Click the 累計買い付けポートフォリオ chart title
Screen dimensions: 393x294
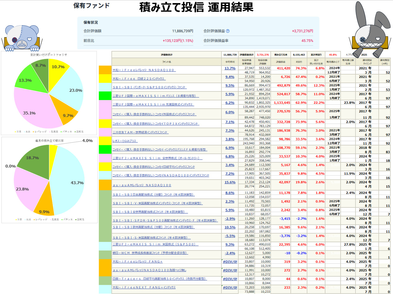tap(49, 55)
